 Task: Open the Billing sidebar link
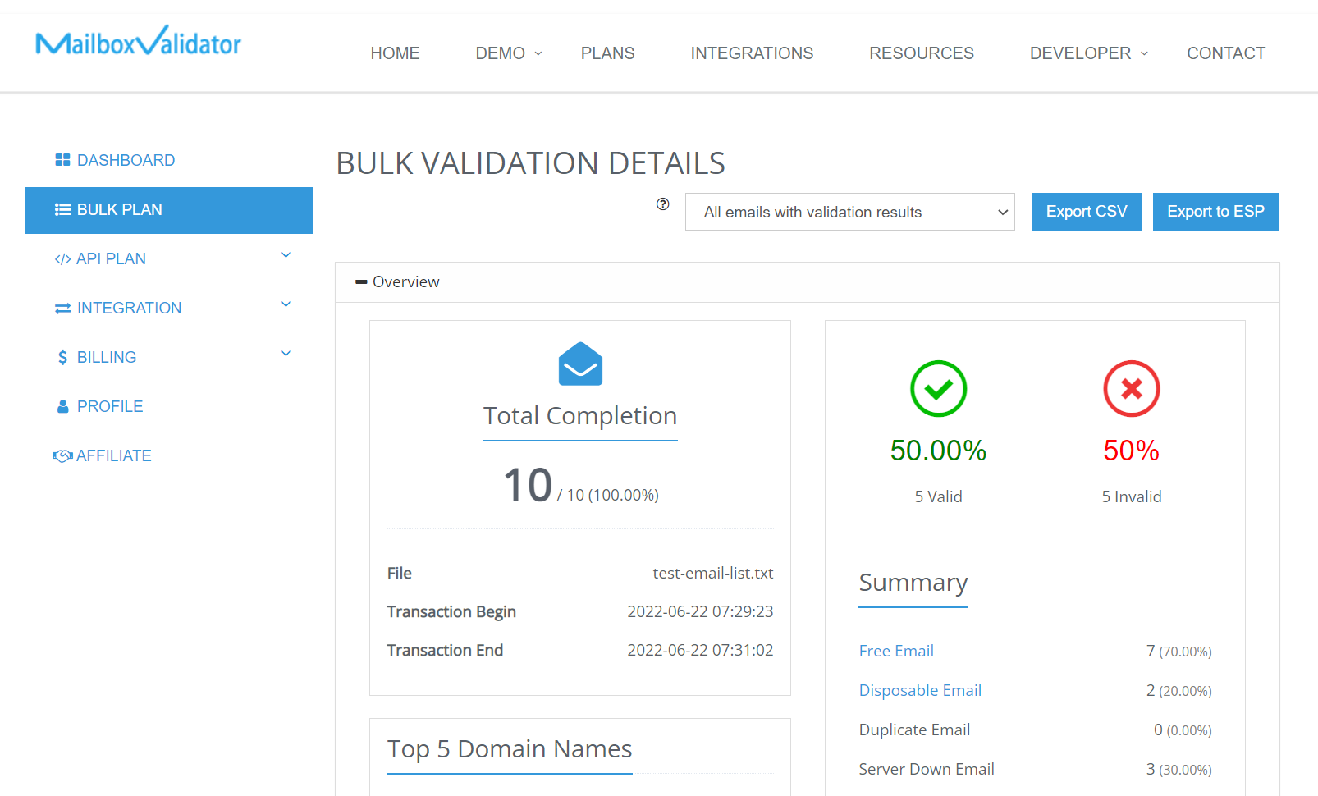107,357
